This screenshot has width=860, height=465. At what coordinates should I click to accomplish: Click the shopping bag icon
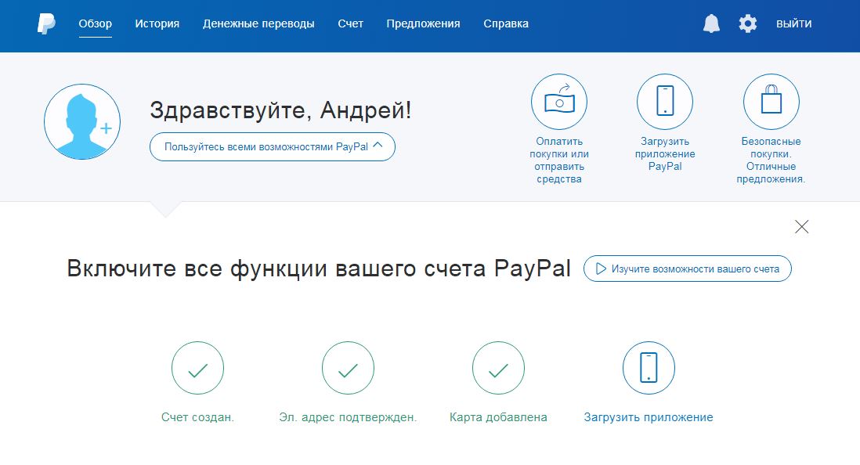(x=771, y=102)
